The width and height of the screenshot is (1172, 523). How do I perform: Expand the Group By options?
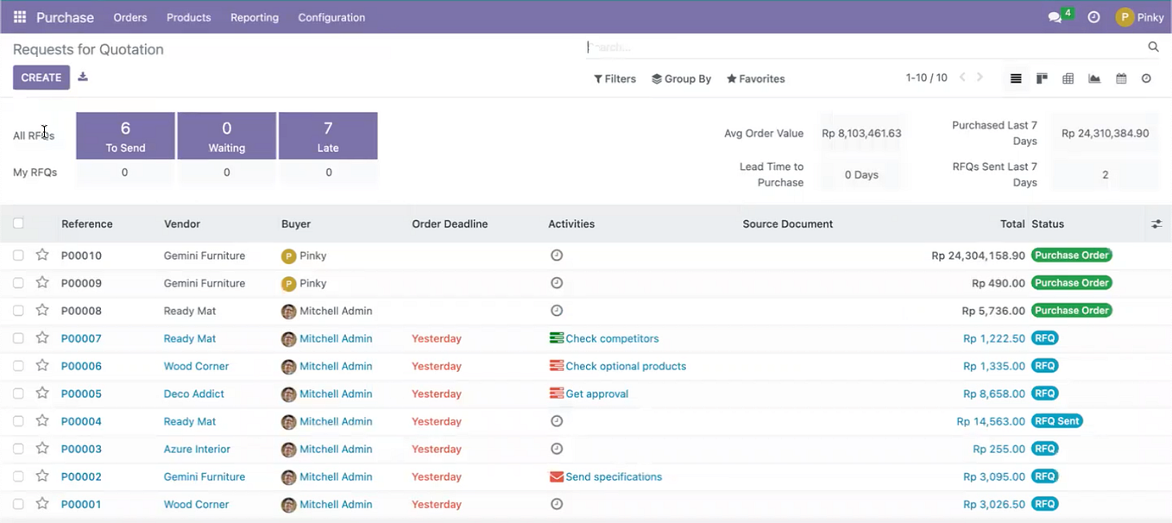tap(681, 79)
